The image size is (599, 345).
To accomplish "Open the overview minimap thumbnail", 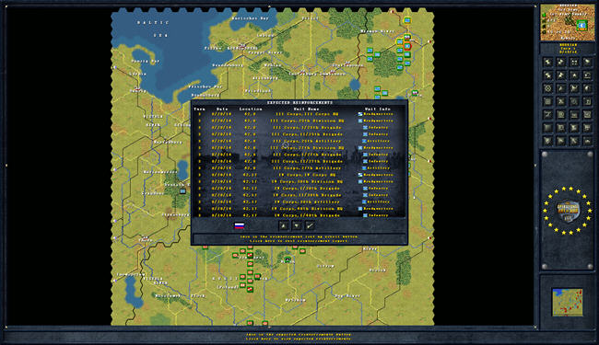I will (568, 302).
